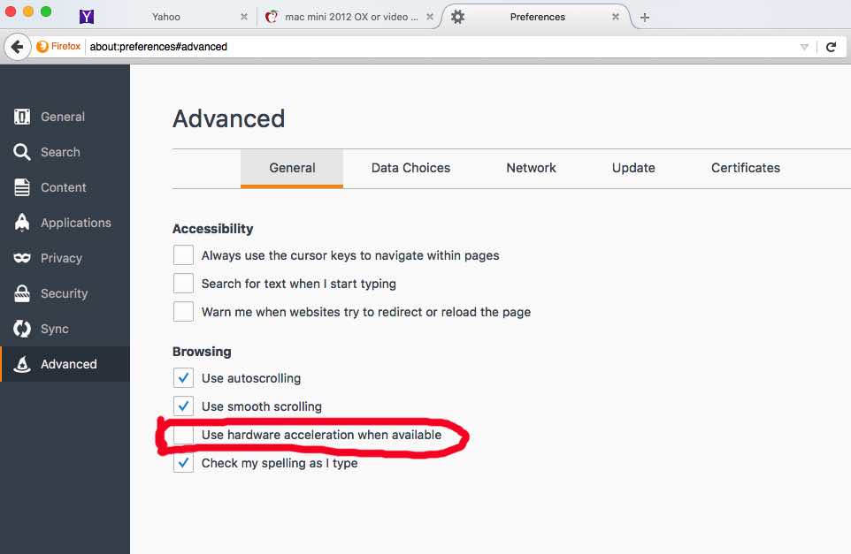Screen dimensions: 851x554
Task: Click the mac mini tab favicon
Action: pyautogui.click(x=272, y=17)
